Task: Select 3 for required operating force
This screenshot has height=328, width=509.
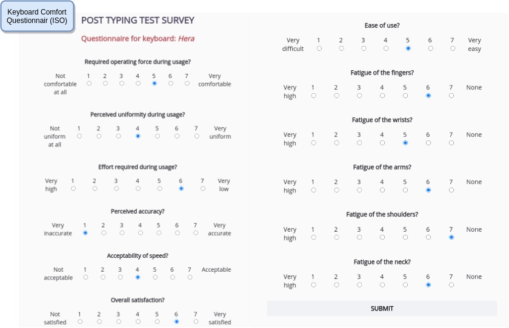Action: 121,84
